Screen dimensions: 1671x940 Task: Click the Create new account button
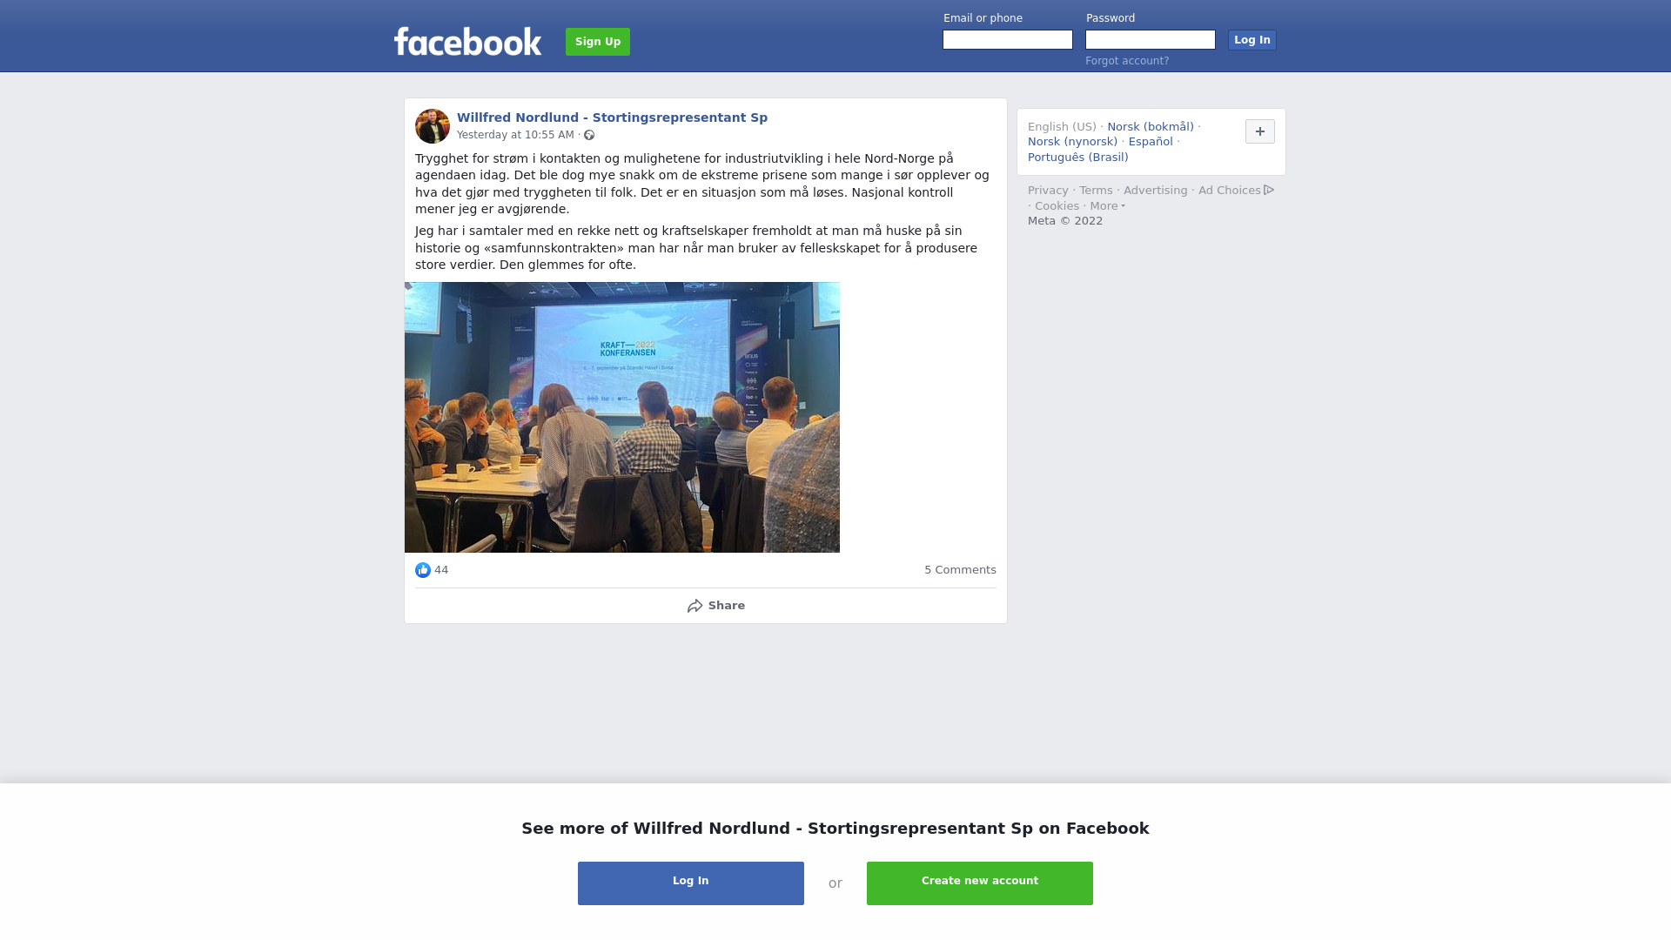click(980, 883)
